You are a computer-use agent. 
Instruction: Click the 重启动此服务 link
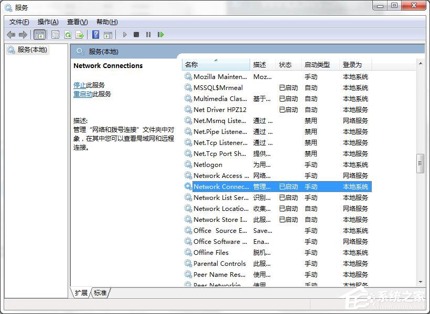(83, 94)
